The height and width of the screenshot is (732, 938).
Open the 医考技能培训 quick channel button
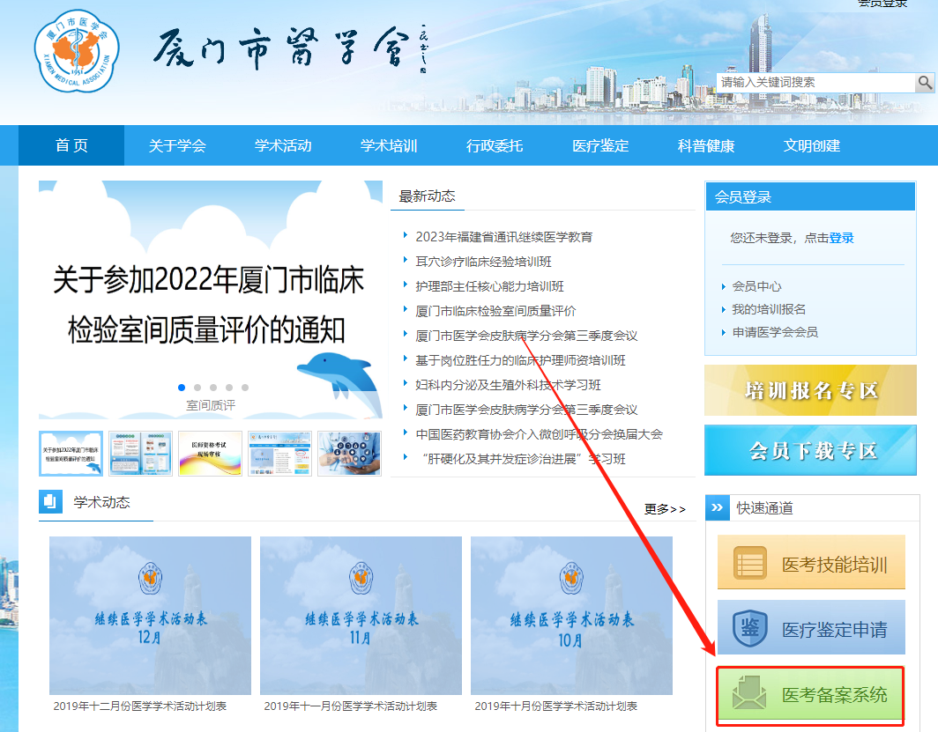tap(811, 562)
